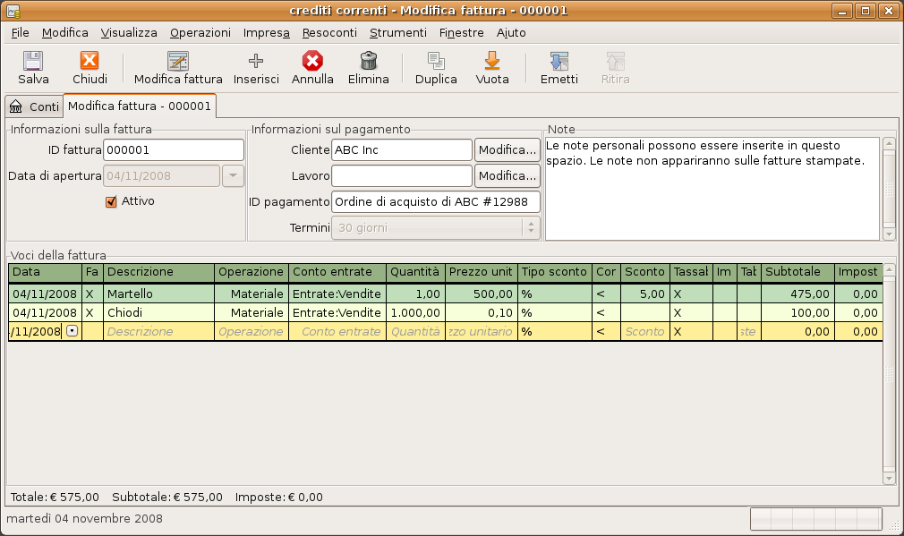Toggle Fatturabile X for the Chiodi row
The image size is (904, 536).
pos(90,313)
